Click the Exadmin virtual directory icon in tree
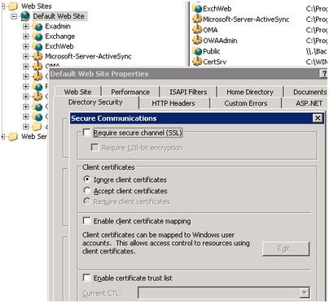Image resolution: width=329 pixels, height=303 pixels. 37,27
